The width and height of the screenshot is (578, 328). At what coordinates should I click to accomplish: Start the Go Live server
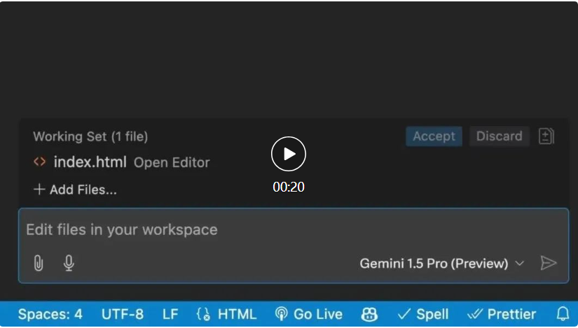click(x=309, y=314)
